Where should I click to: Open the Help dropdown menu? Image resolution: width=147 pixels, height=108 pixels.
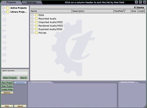click(7, 106)
